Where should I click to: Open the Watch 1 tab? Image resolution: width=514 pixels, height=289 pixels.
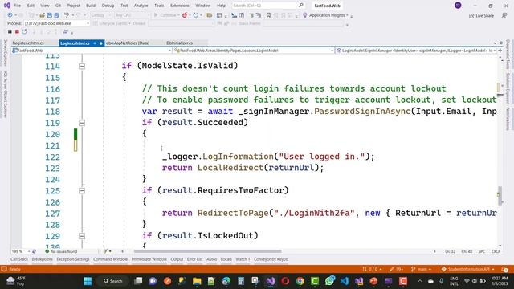[x=243, y=259]
